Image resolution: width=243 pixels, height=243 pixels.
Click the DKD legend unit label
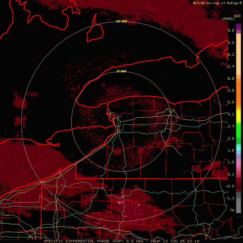click(x=237, y=16)
